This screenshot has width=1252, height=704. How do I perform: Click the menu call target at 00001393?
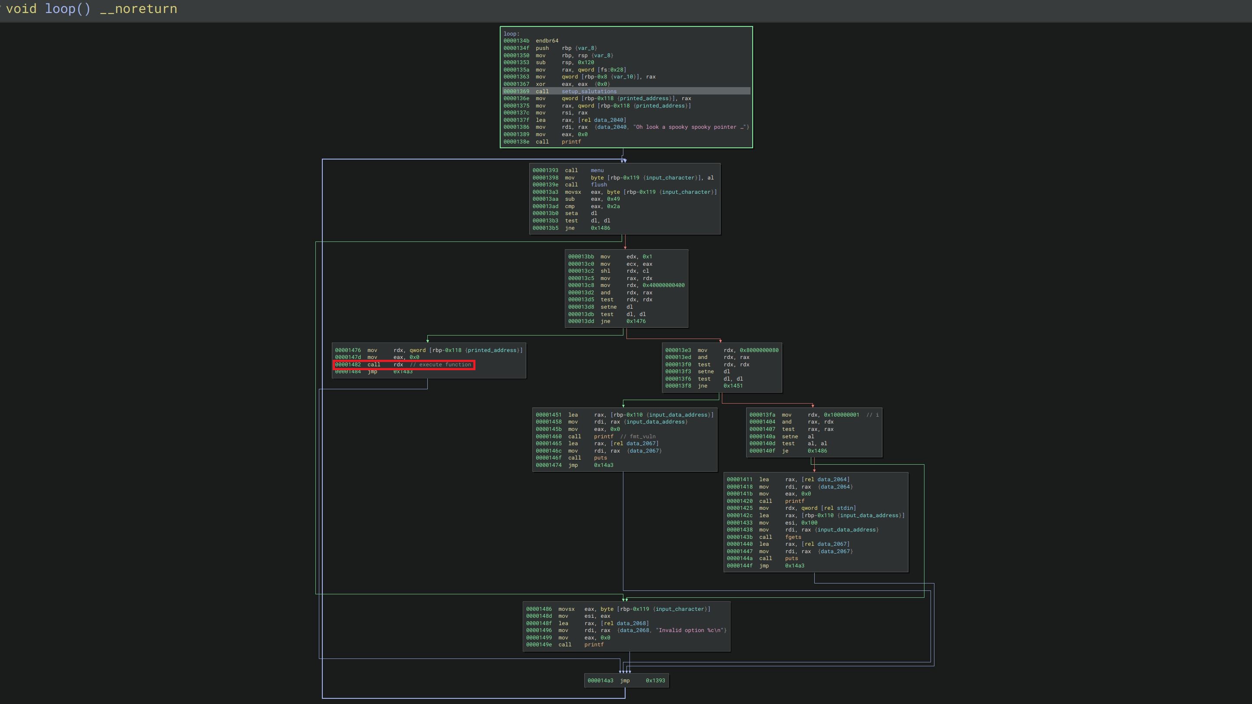click(x=597, y=170)
